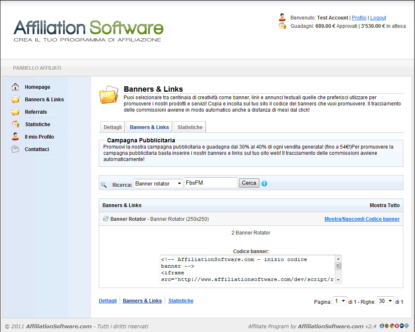Click the search text field containing FbsFM
The image size is (415, 332).
211,183
